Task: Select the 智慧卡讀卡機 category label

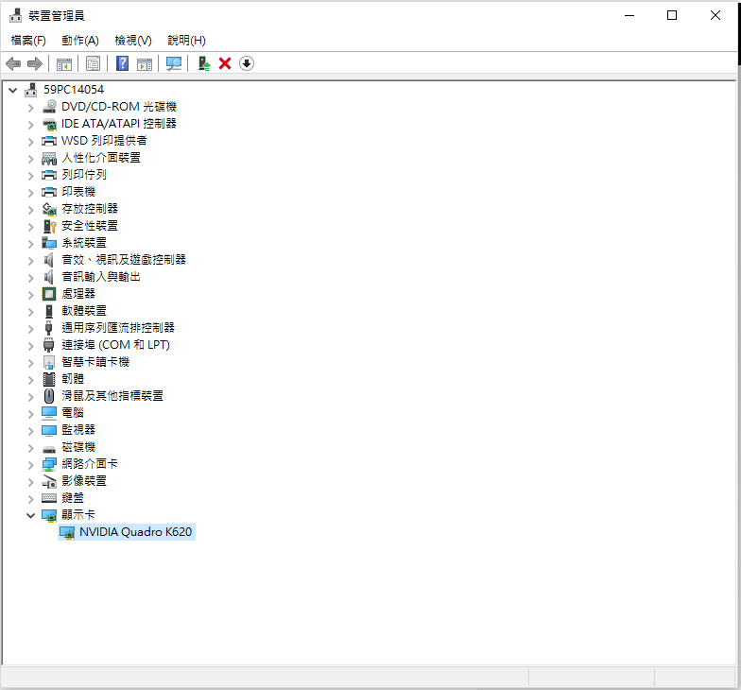Action: 95,362
